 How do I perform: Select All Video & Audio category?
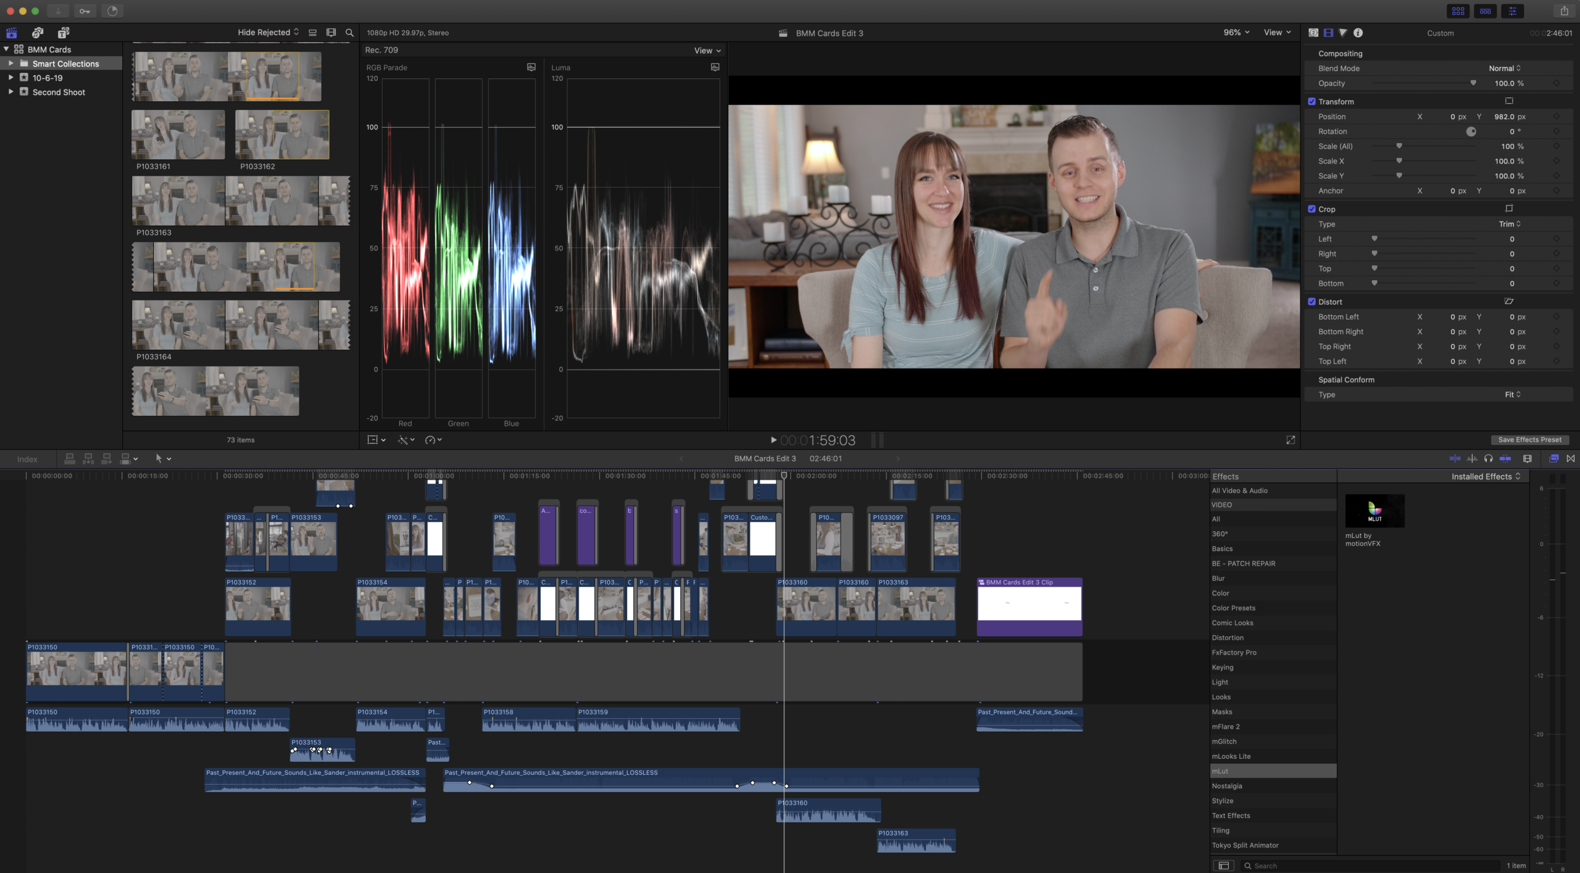pyautogui.click(x=1273, y=491)
